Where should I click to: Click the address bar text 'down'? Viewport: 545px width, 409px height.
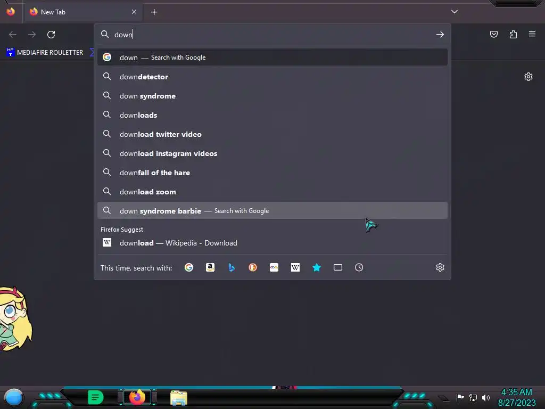point(123,35)
